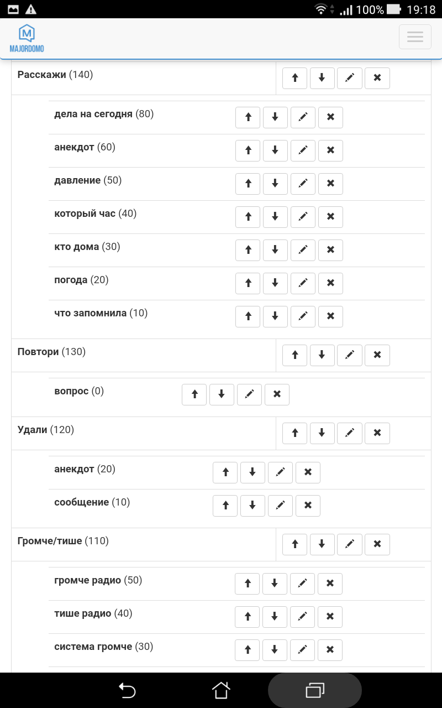Image resolution: width=442 pixels, height=708 pixels.
Task: Select the "дела на сегодня (80)" entry
Action: pos(104,114)
